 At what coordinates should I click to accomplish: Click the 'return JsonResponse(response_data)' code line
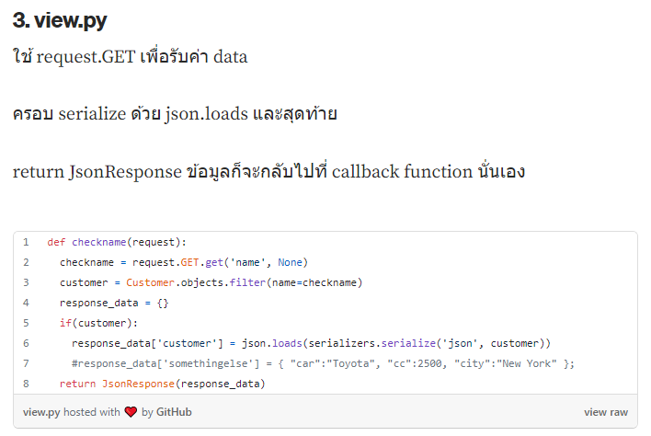pyautogui.click(x=162, y=384)
